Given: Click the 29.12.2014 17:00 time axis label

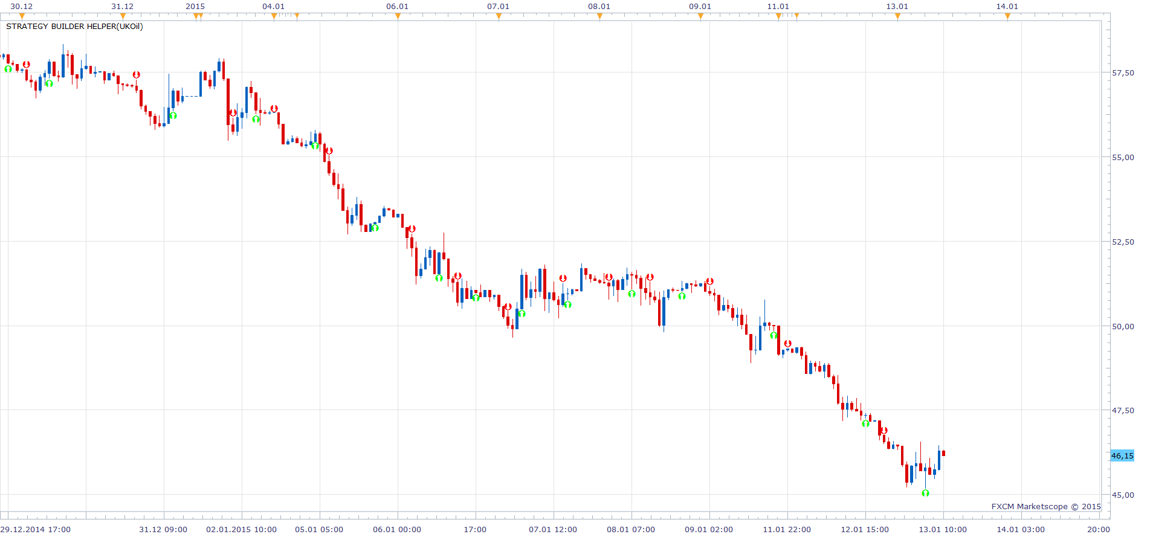Looking at the screenshot, I should 36,529.
